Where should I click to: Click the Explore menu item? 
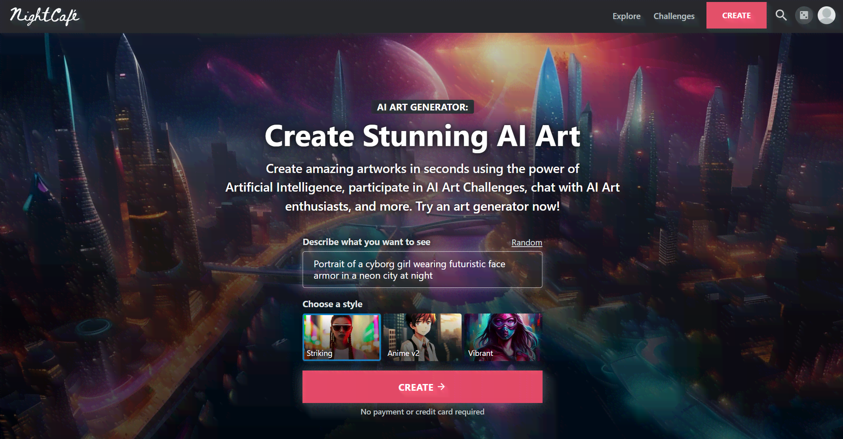(x=627, y=15)
